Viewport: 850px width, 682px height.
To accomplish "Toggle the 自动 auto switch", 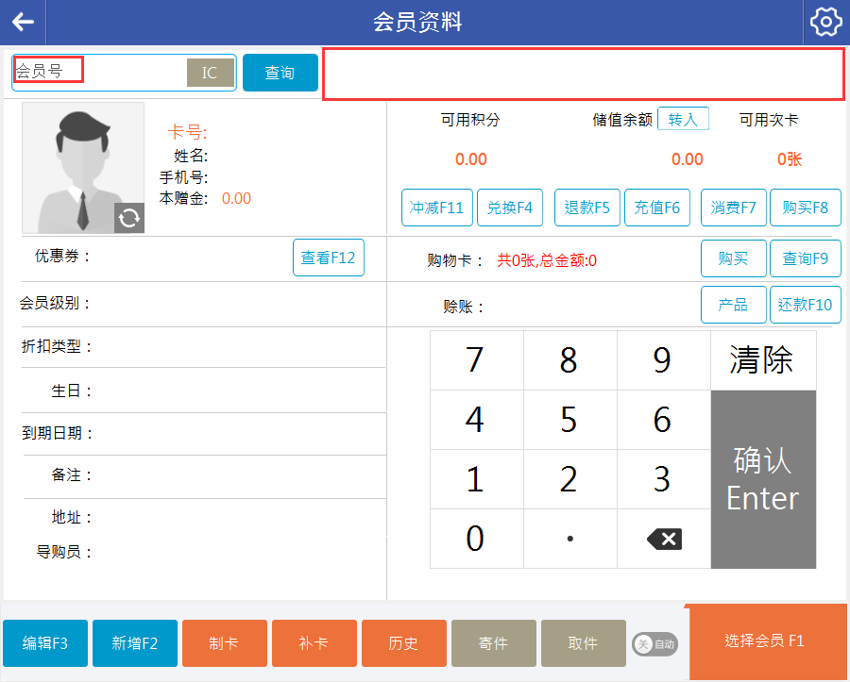I will (654, 644).
